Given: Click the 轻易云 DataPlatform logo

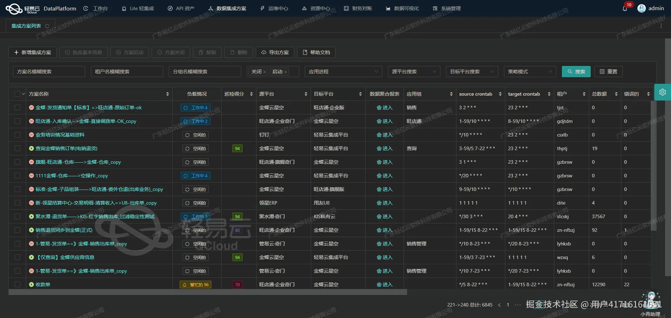Looking at the screenshot, I should pyautogui.click(x=41, y=8).
